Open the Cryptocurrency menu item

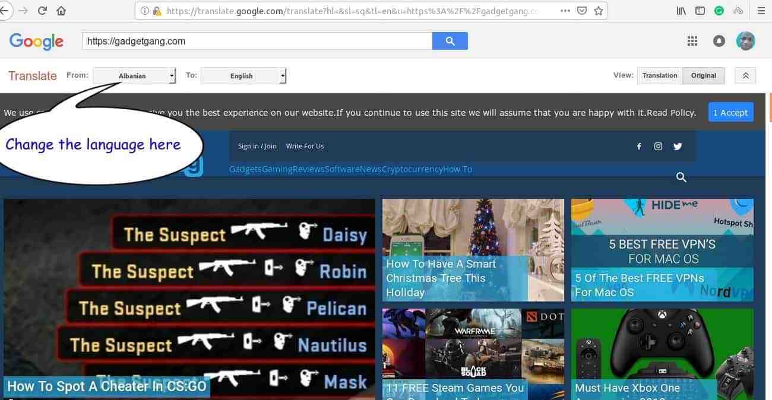pos(412,169)
